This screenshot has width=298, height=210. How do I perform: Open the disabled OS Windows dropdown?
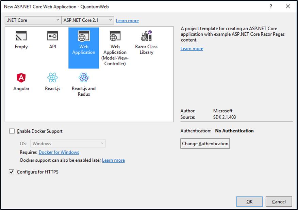click(x=68, y=143)
